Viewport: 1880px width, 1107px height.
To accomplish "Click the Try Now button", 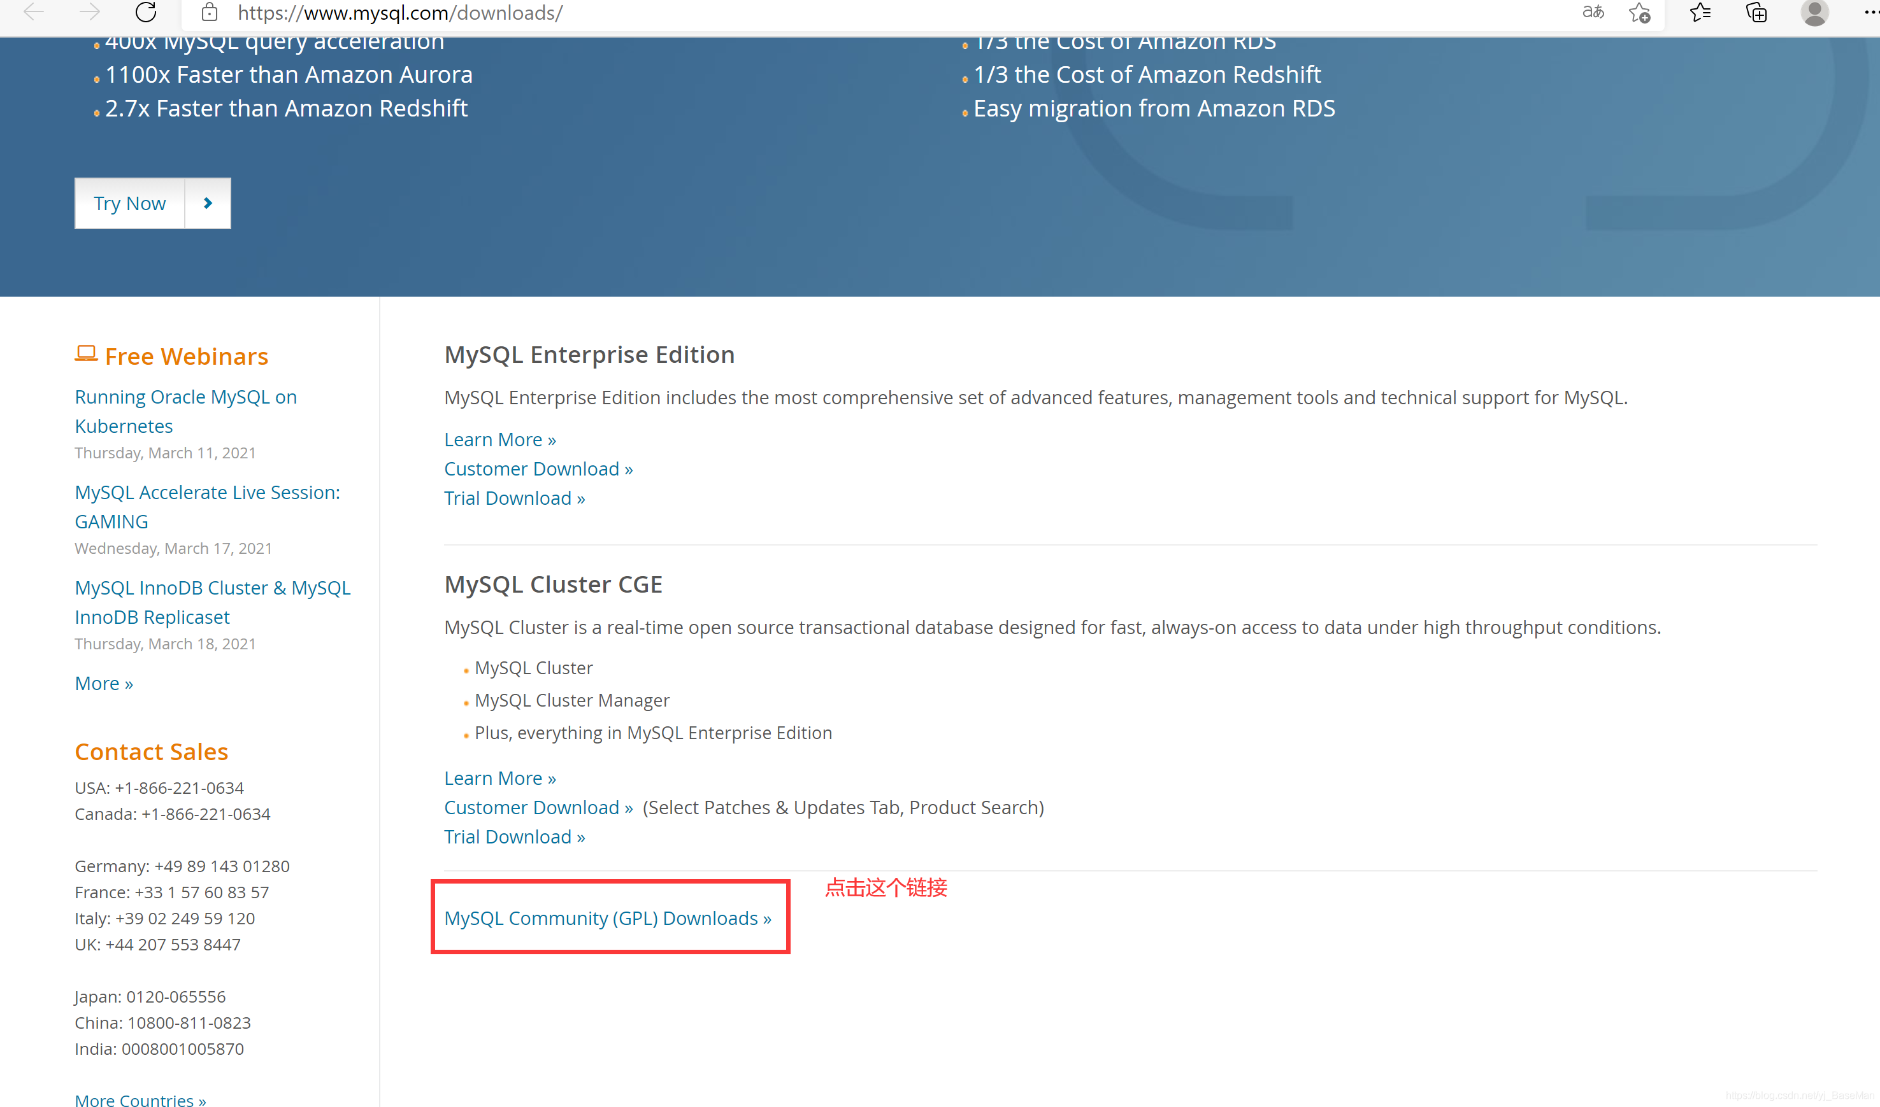I will coord(130,203).
